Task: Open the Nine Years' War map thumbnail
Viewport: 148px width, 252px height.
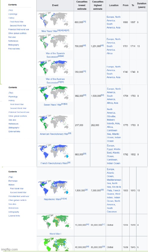Action: point(55,20)
